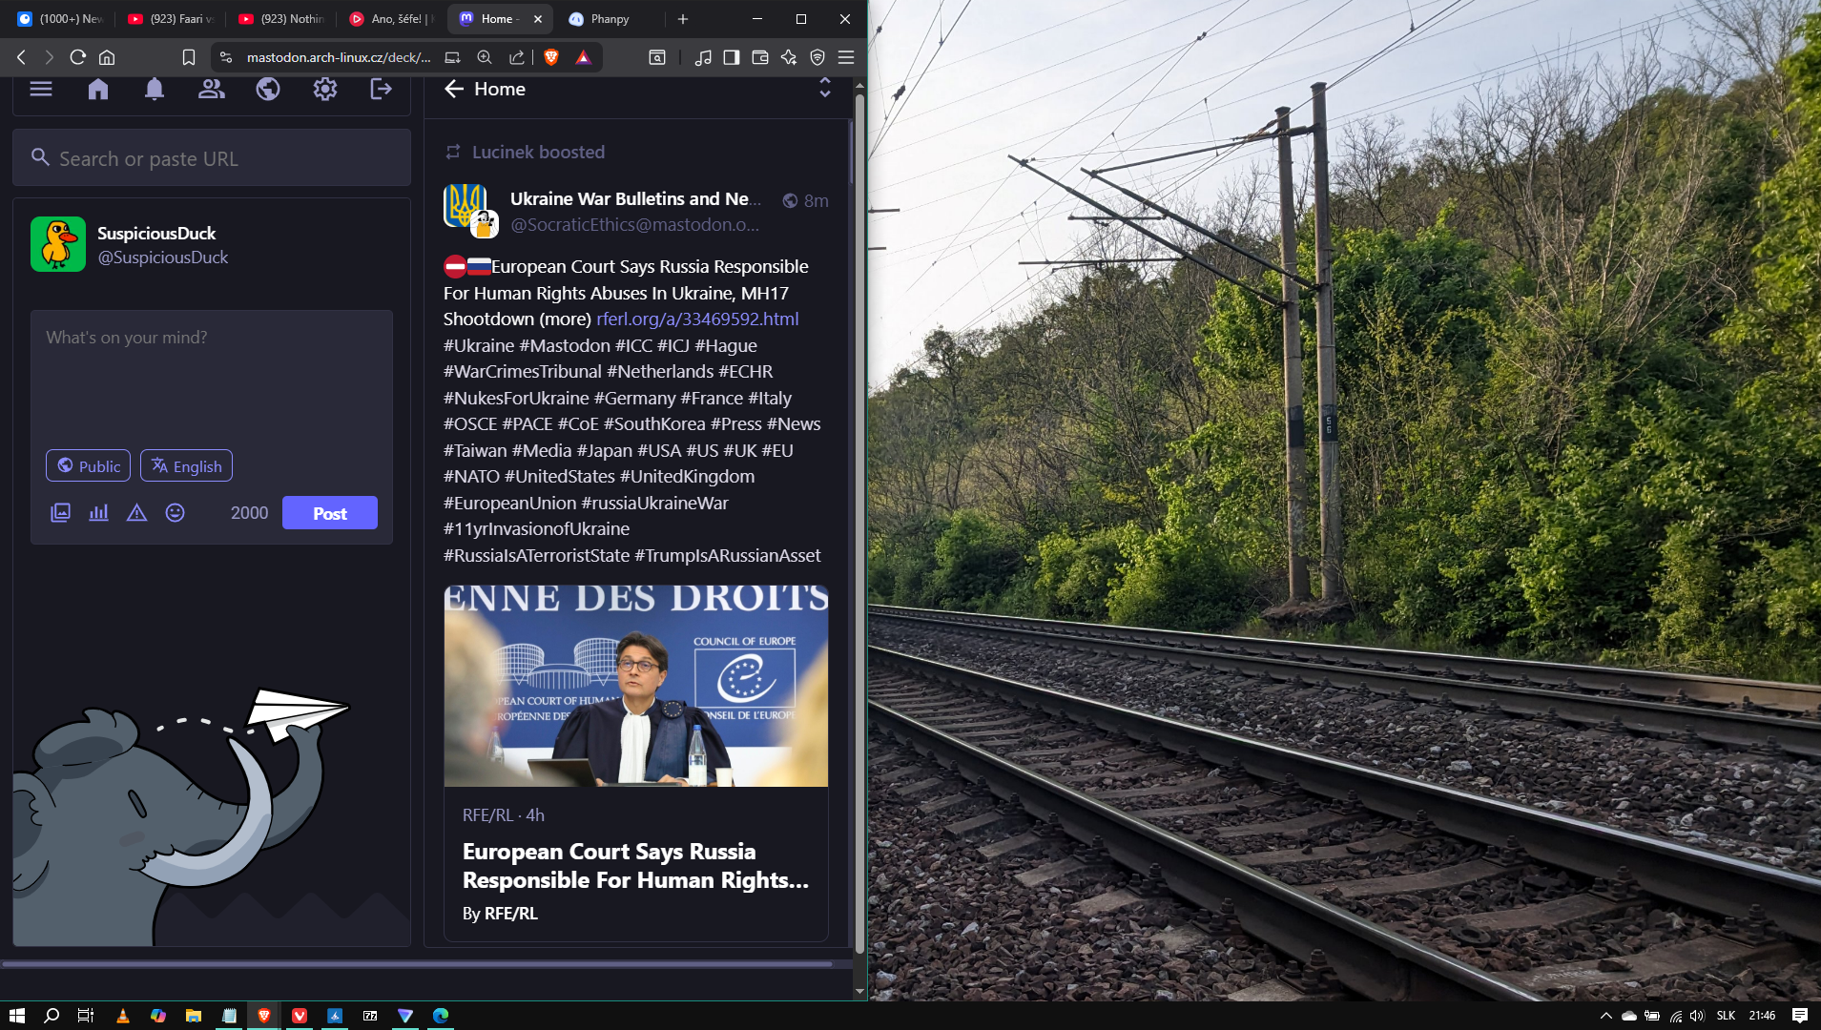The height and width of the screenshot is (1030, 1821).
Task: Open the Public visibility dropdown
Action: coord(89,466)
